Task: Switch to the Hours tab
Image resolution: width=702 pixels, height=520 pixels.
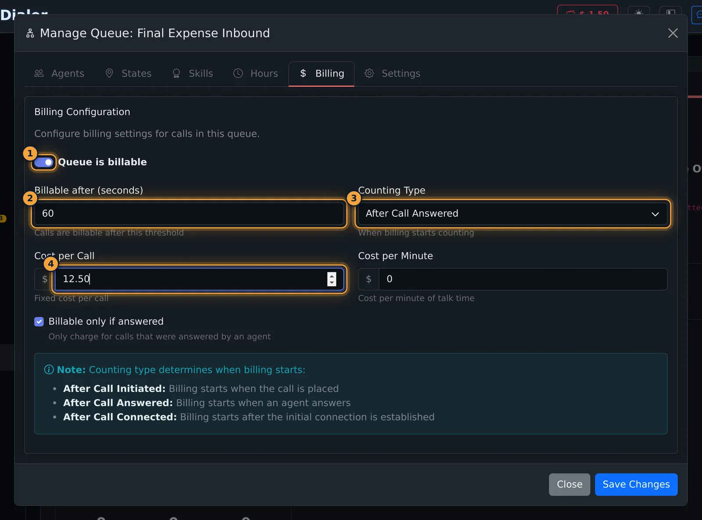Action: [x=255, y=74]
